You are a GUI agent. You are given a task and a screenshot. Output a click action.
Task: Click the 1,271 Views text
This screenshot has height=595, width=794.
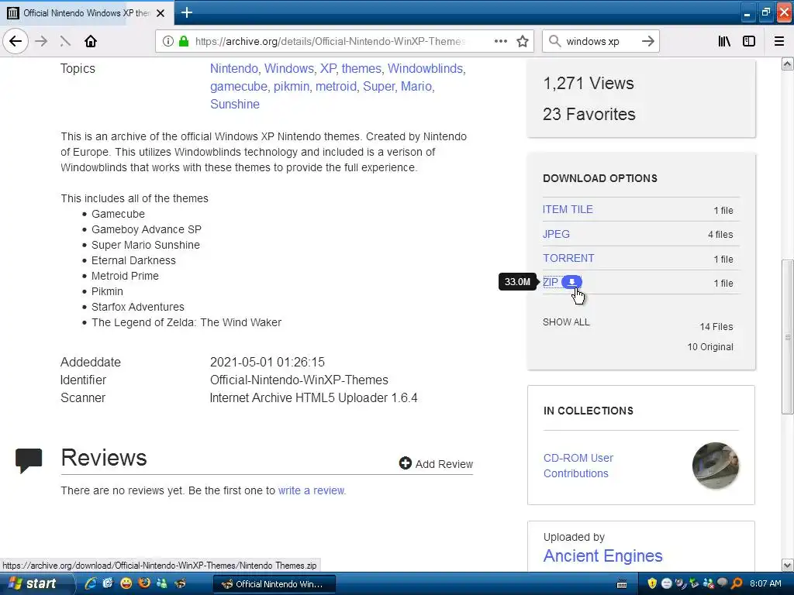[x=588, y=83]
